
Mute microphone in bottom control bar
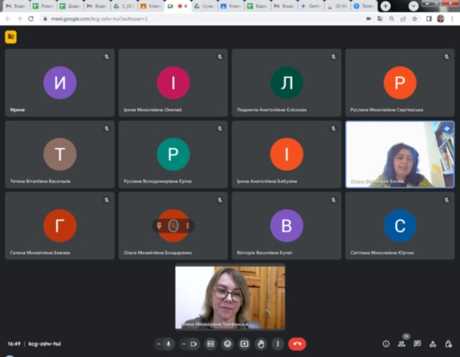click(x=169, y=344)
